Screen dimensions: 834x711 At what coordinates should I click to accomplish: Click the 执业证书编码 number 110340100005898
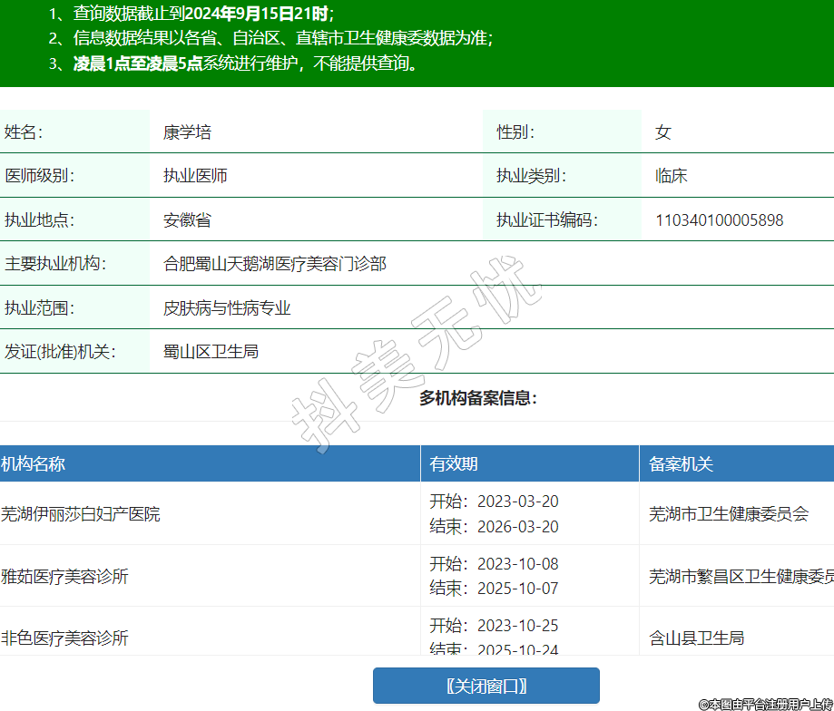[x=719, y=220]
